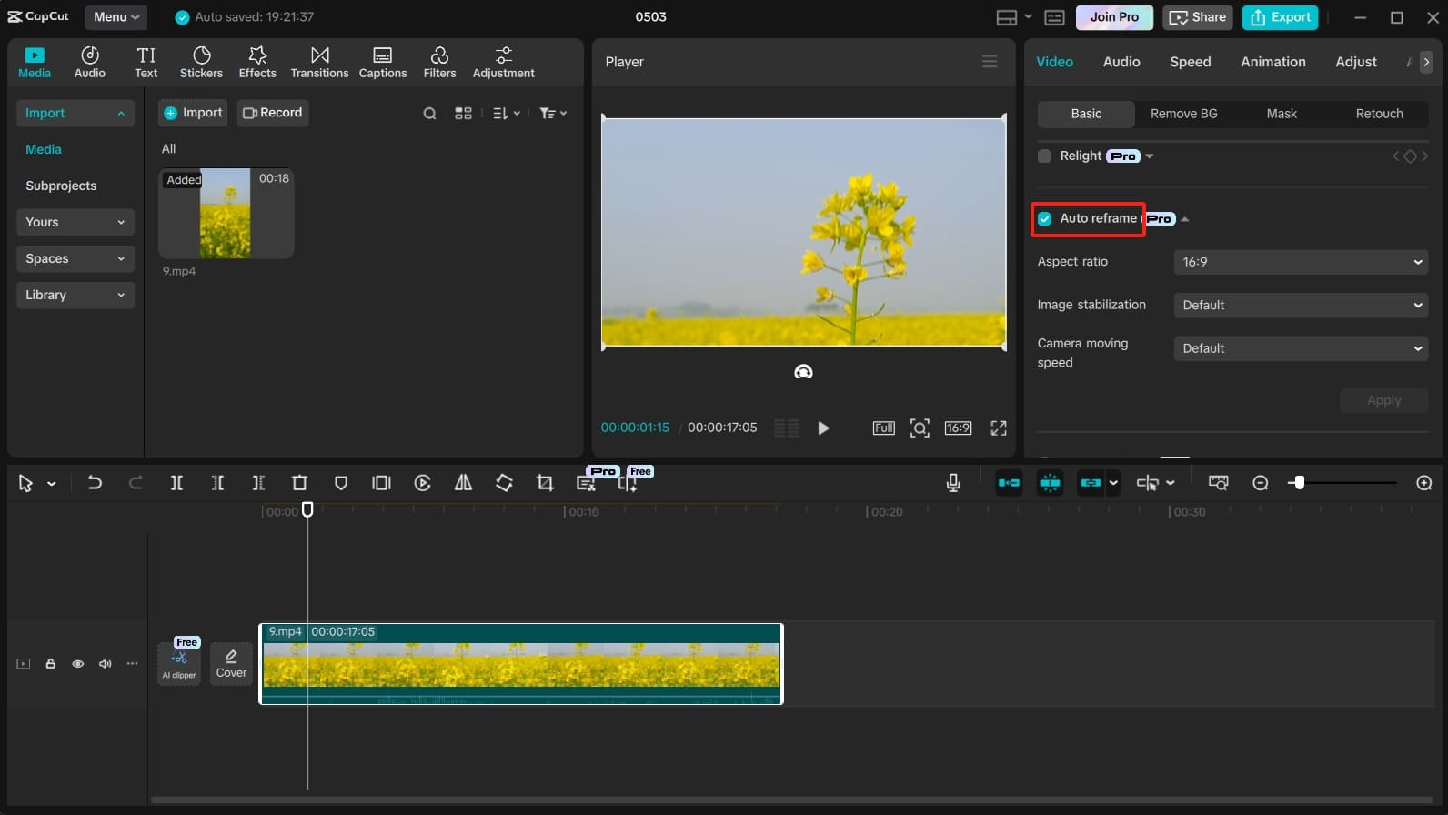The width and height of the screenshot is (1448, 815).
Task: Delete the selected clip with trash icon
Action: (x=299, y=483)
